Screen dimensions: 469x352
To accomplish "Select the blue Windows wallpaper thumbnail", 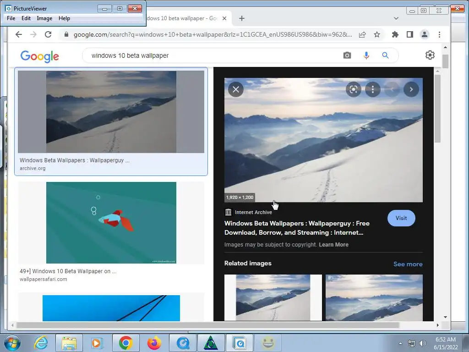I will pyautogui.click(x=111, y=308).
